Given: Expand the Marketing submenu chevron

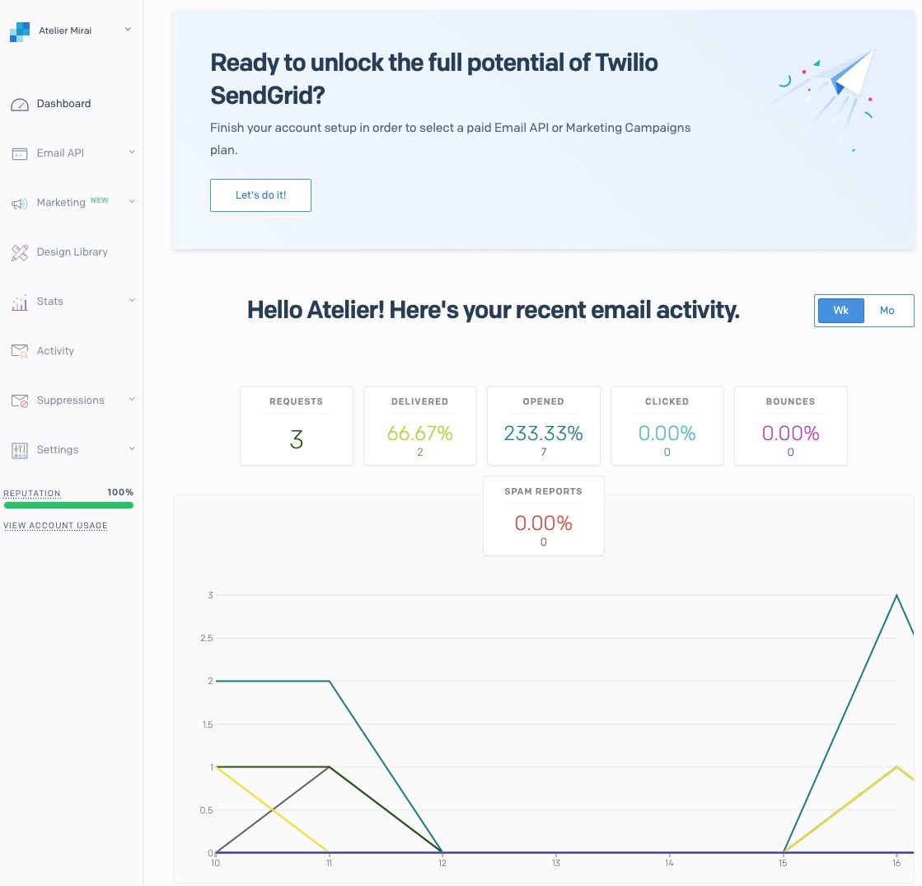Looking at the screenshot, I should pos(132,201).
